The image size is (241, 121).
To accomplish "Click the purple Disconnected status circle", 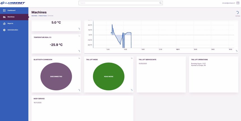I will click(x=56, y=76).
